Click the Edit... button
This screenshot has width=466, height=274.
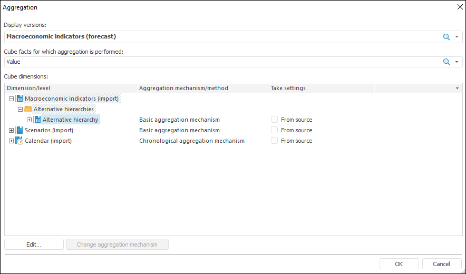pos(34,244)
